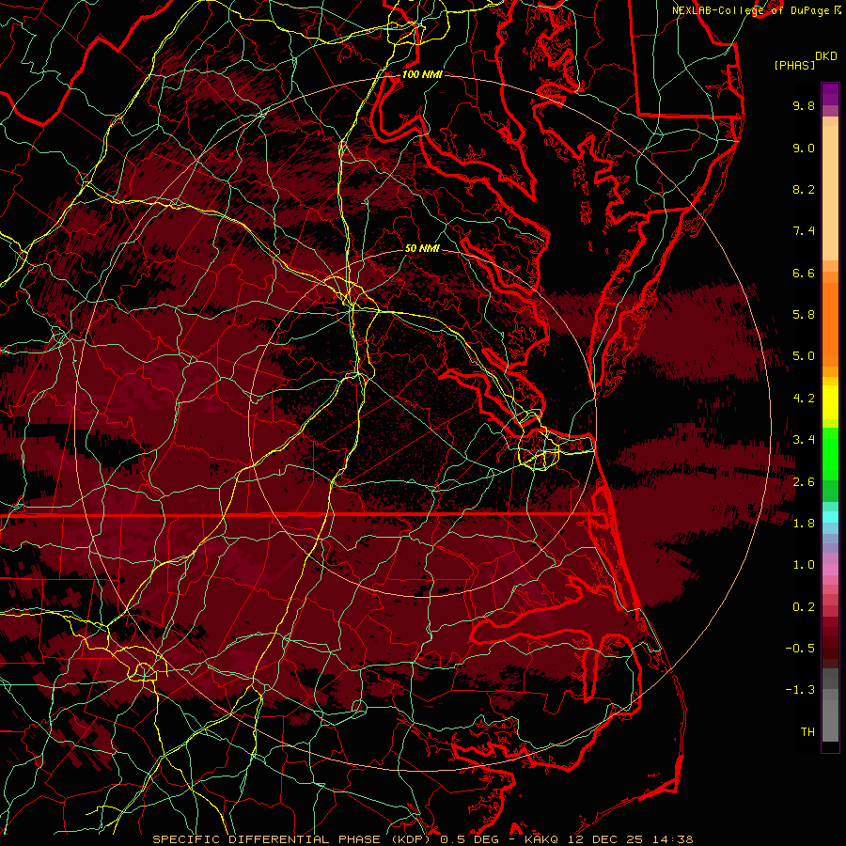Click the 0.5 DEG elevation text
The width and height of the screenshot is (846, 846).
tap(469, 839)
